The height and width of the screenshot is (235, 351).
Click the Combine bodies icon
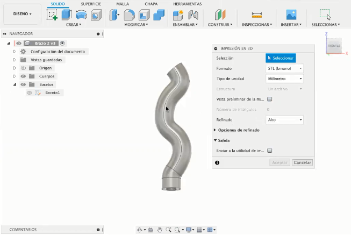point(159,15)
